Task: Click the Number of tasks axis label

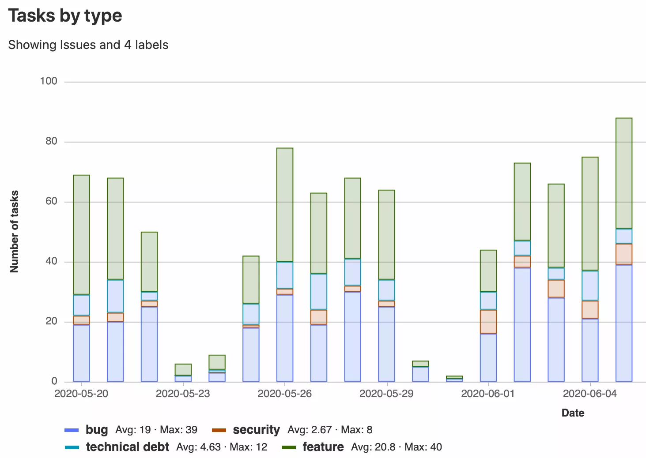Action: (14, 232)
